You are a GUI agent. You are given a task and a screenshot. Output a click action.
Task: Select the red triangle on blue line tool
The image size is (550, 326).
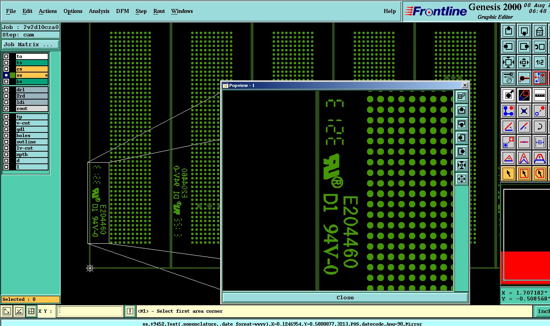[x=508, y=158]
